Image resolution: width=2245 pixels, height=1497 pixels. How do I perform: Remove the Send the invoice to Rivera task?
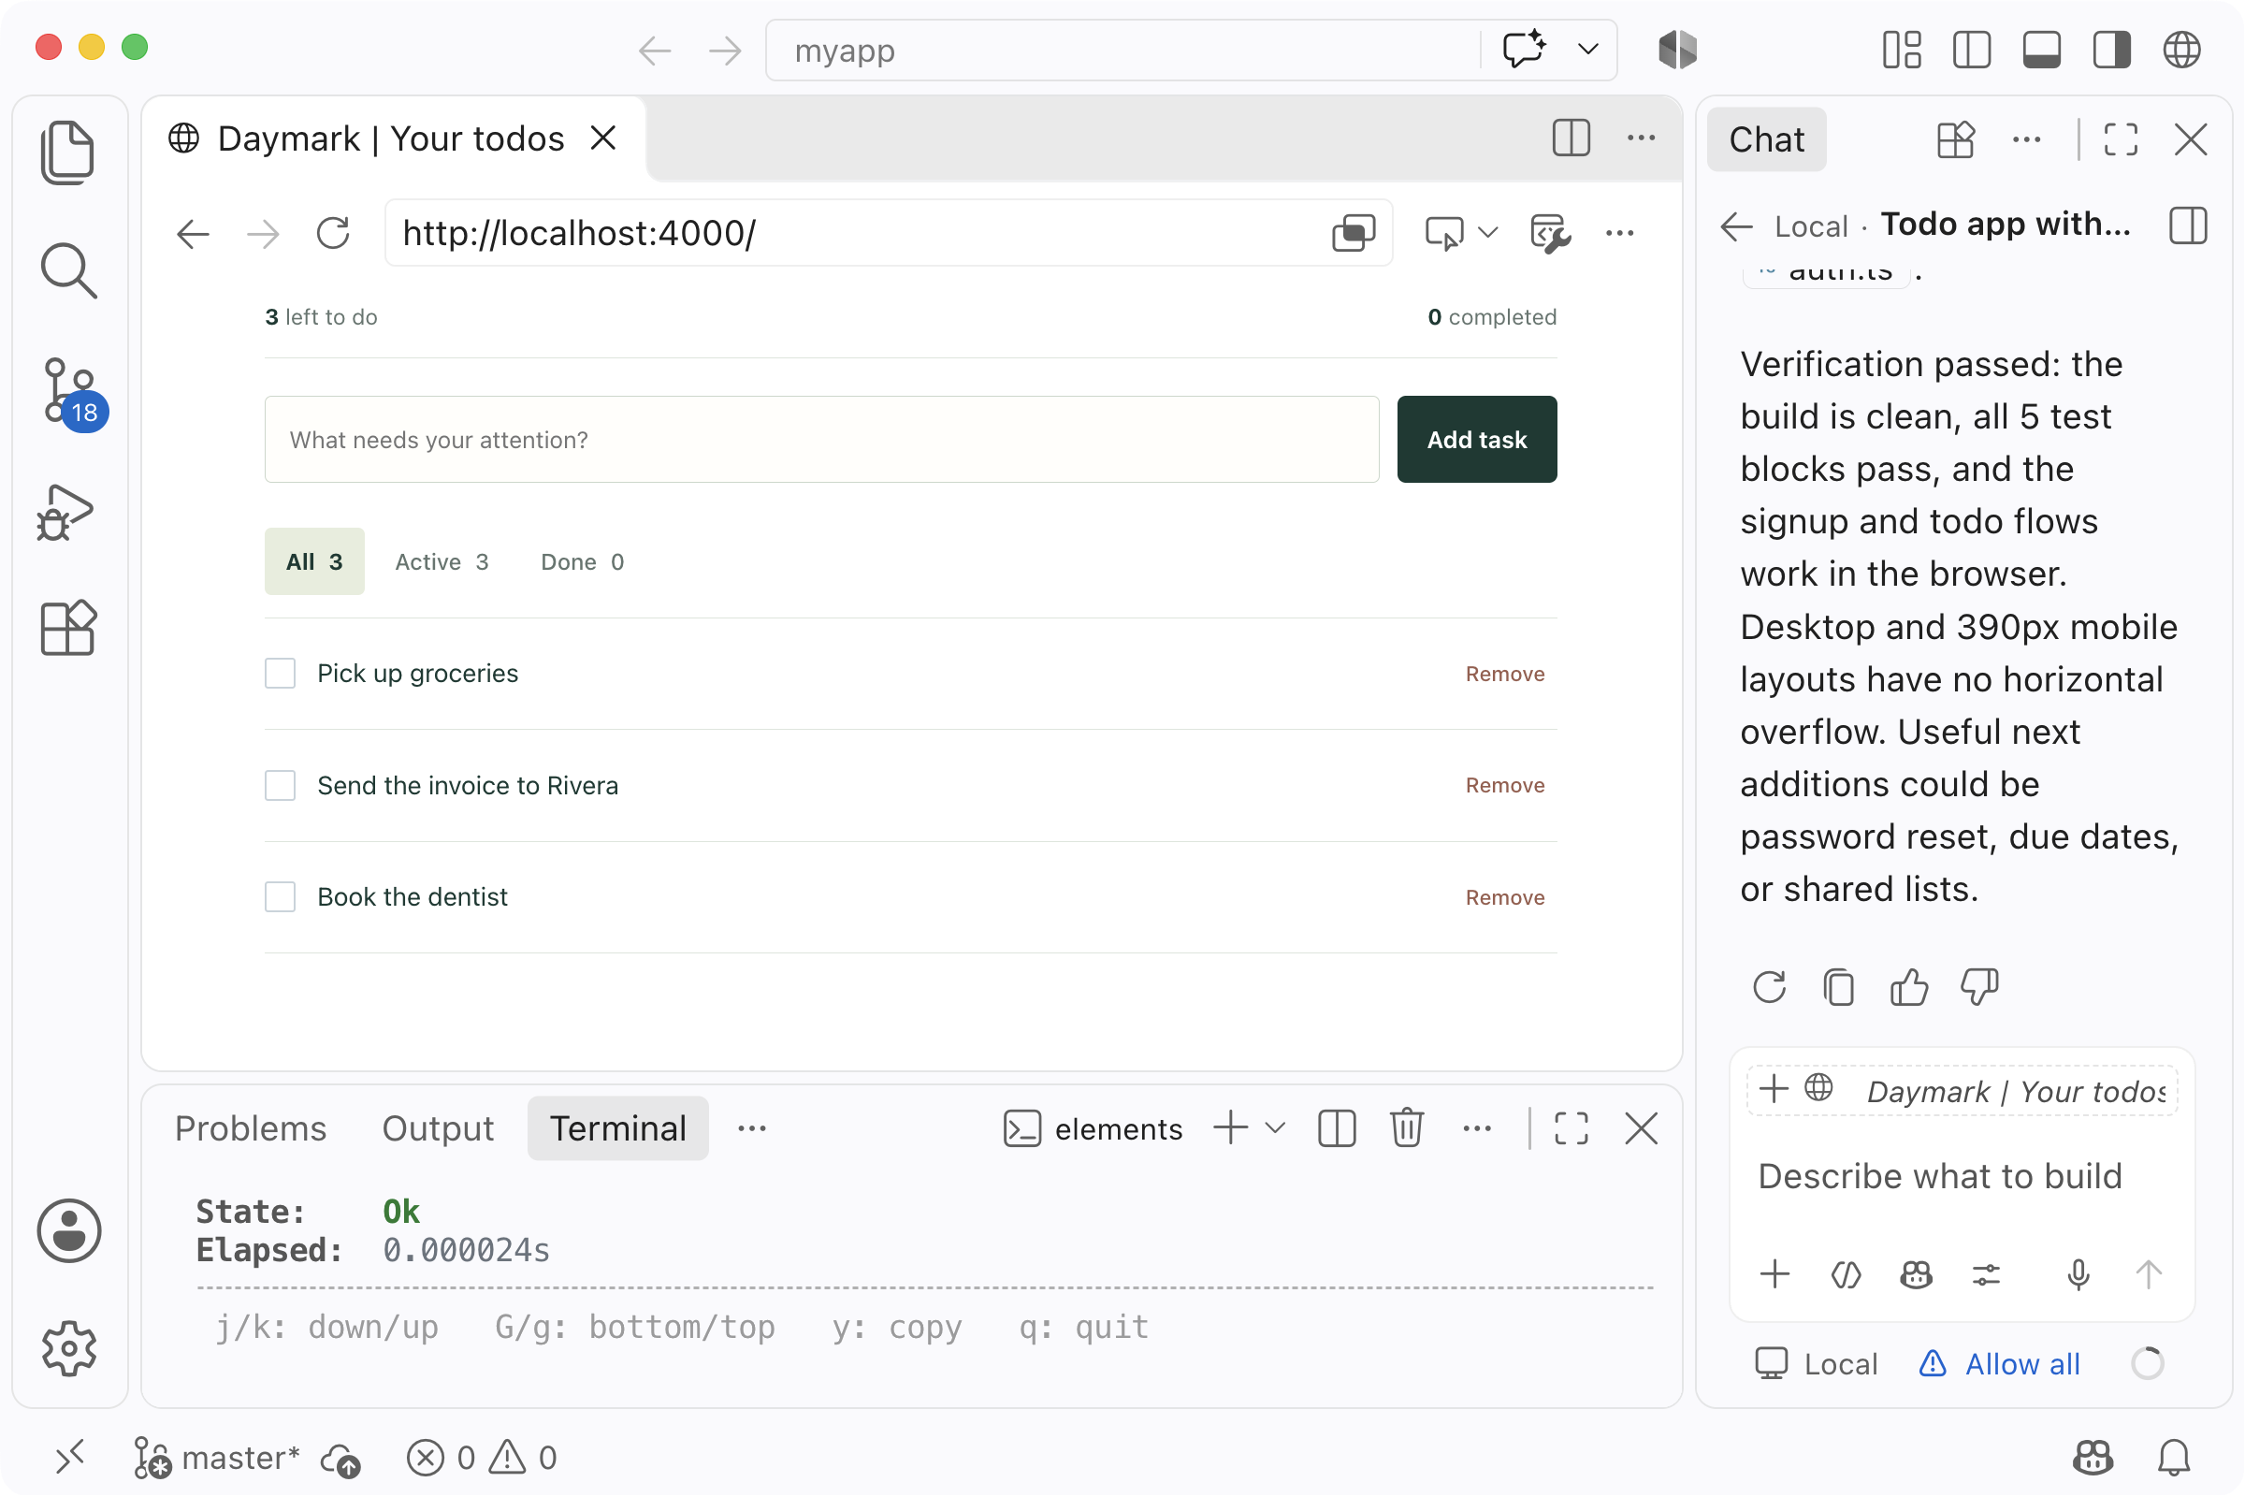pos(1505,786)
